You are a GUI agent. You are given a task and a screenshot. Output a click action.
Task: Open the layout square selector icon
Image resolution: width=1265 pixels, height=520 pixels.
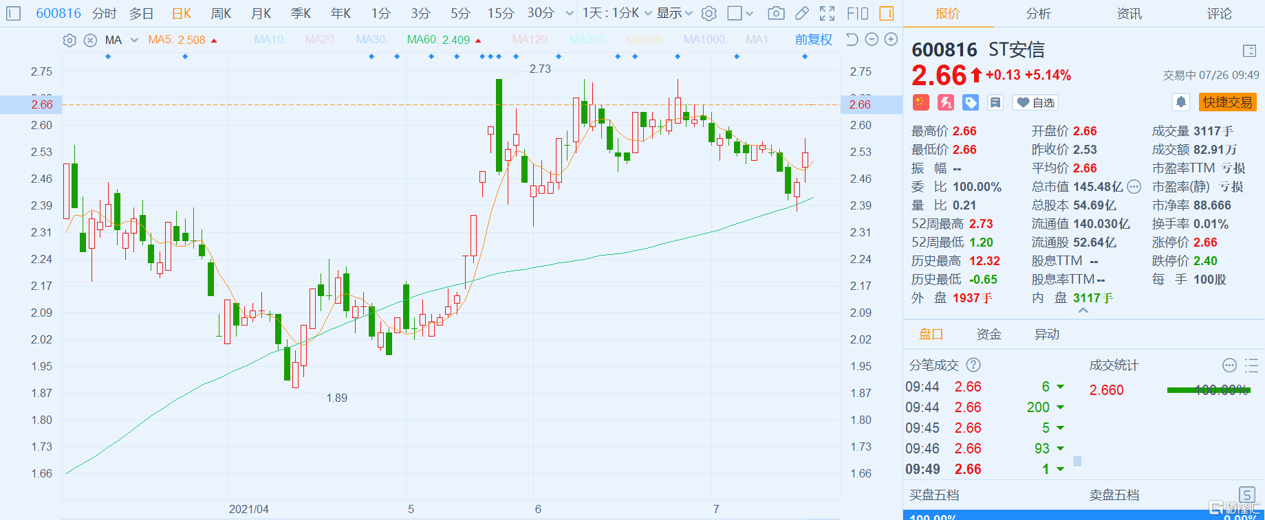(x=735, y=13)
